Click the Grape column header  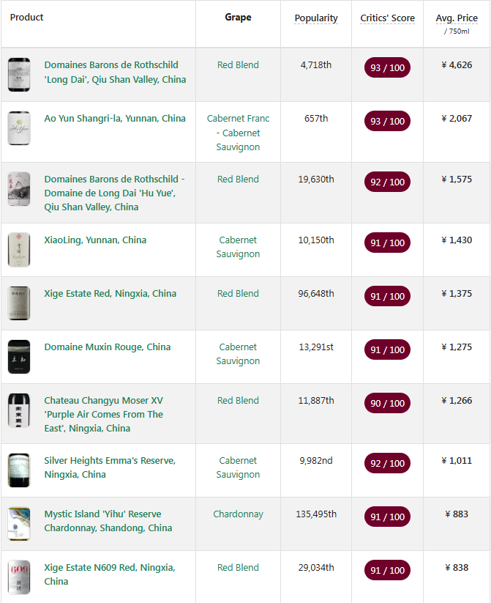(x=238, y=18)
